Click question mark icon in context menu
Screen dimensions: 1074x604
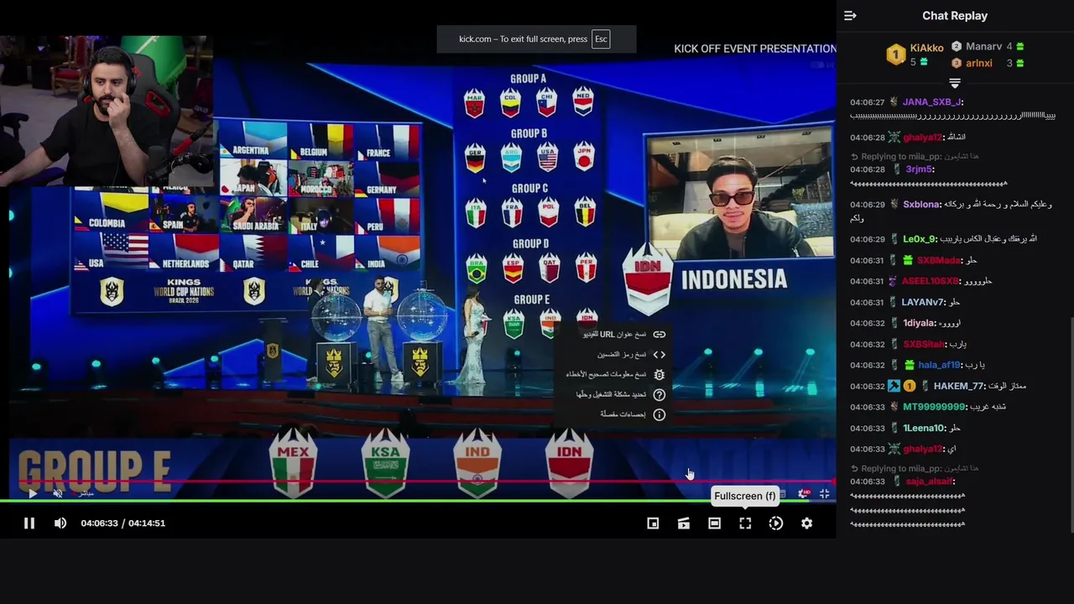tap(660, 394)
